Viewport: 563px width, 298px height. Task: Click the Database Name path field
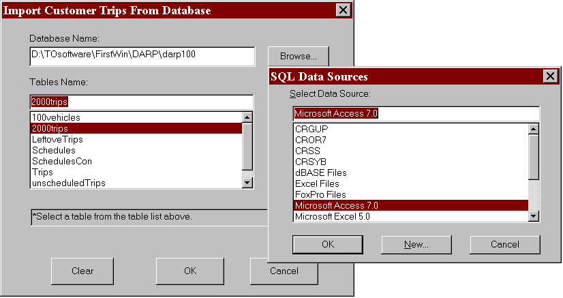pos(142,56)
